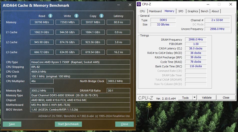
Task: Click the Copy info icon
Action: (101, 16)
